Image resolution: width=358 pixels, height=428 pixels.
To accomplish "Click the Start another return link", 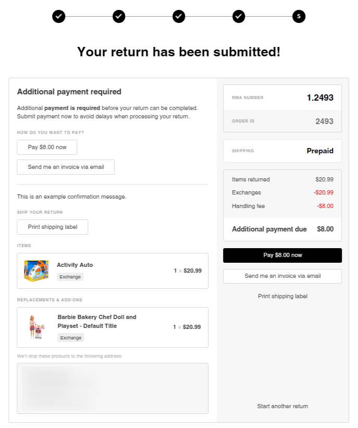I will 282,406.
